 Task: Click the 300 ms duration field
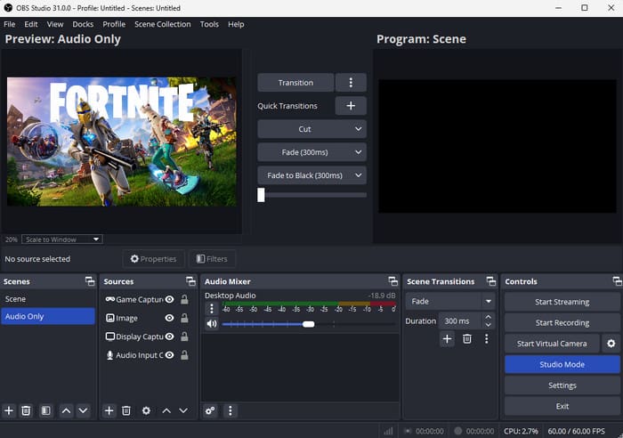click(461, 320)
